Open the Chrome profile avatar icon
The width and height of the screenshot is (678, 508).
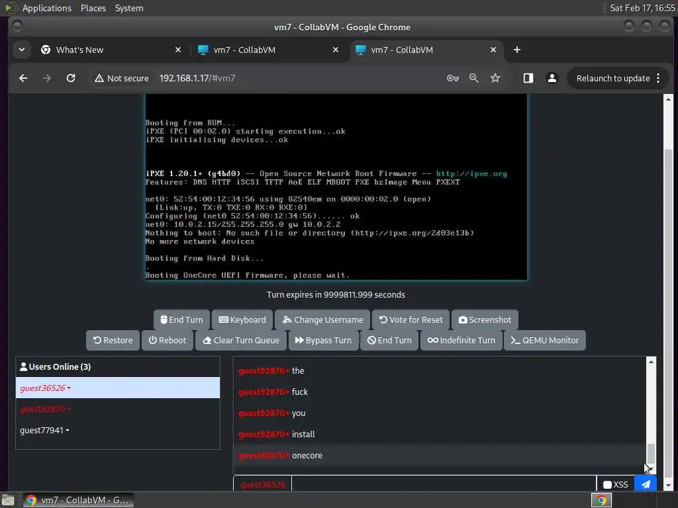pos(552,78)
